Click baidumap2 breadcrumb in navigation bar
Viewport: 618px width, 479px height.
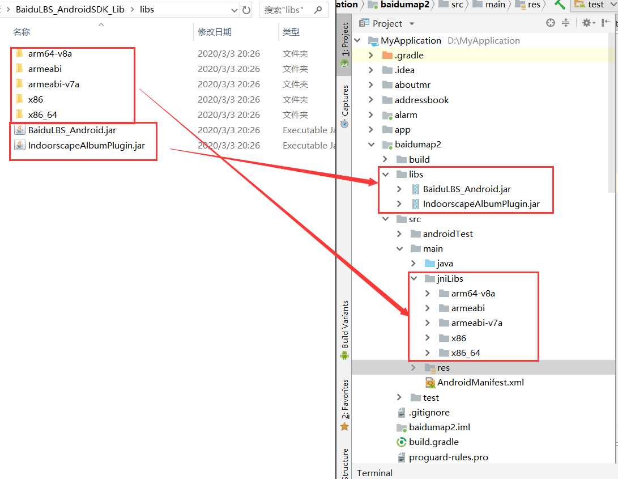(x=404, y=5)
